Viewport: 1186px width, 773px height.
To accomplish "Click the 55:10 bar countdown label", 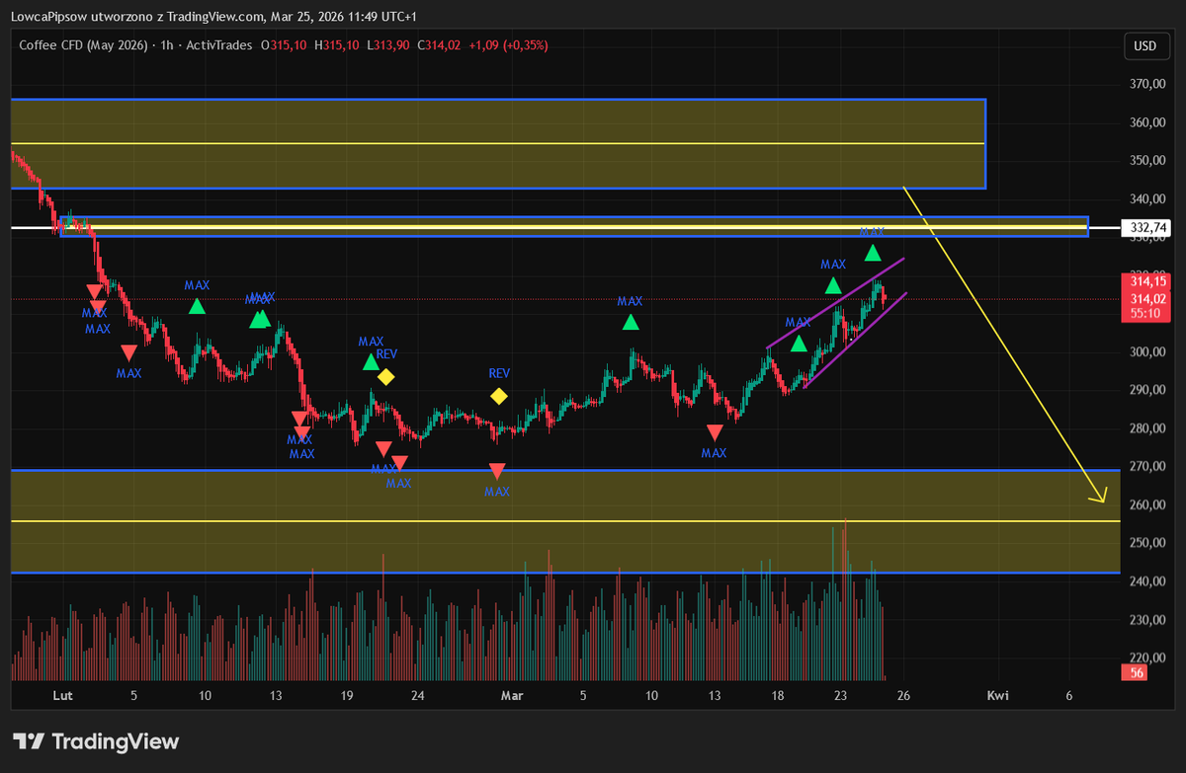I will pyautogui.click(x=1146, y=313).
